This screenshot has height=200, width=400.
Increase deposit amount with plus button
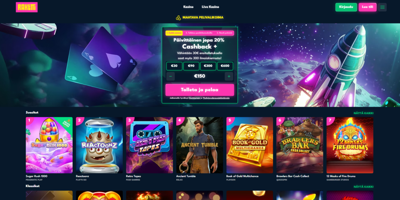pyautogui.click(x=229, y=76)
